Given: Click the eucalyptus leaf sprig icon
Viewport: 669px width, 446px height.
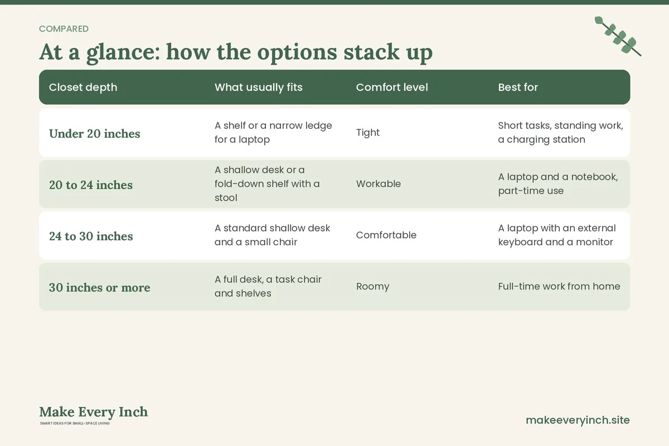Looking at the screenshot, I should click(618, 36).
